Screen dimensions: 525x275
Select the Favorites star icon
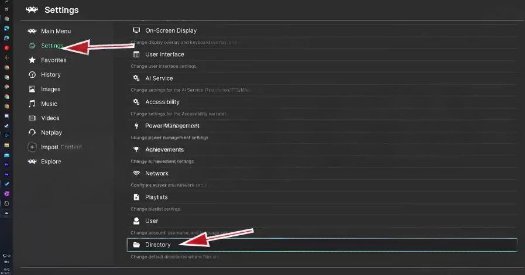[x=32, y=60]
